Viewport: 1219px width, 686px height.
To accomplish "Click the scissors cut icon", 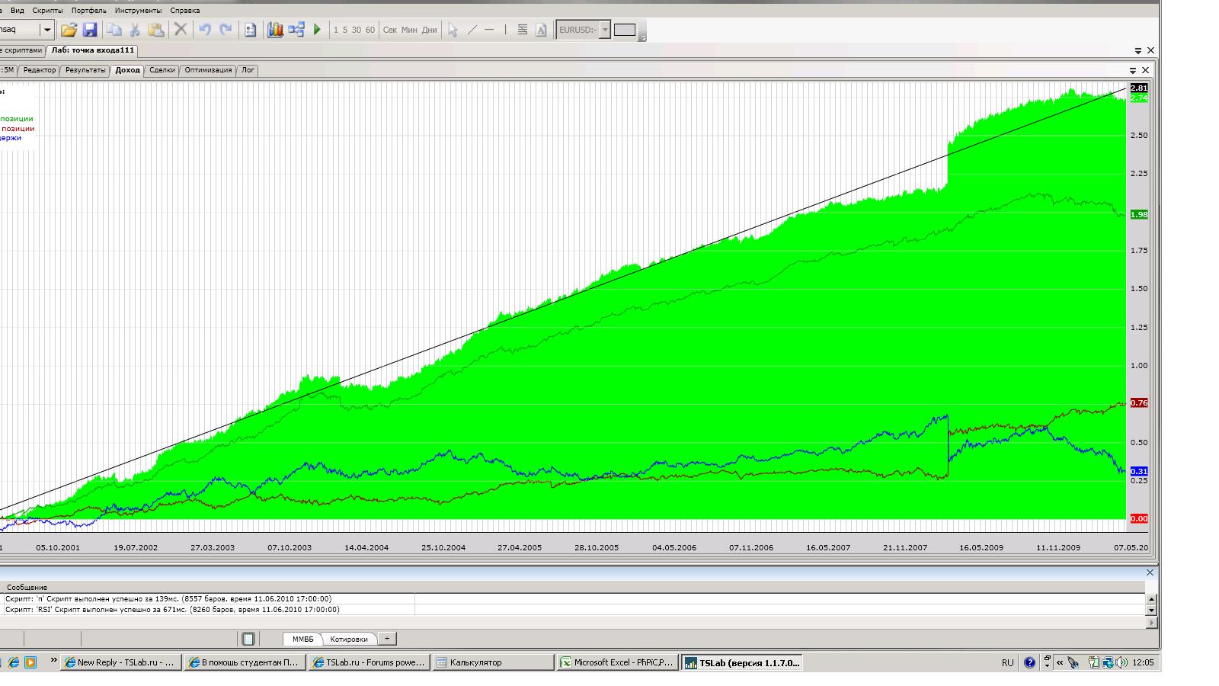I will tap(135, 30).
